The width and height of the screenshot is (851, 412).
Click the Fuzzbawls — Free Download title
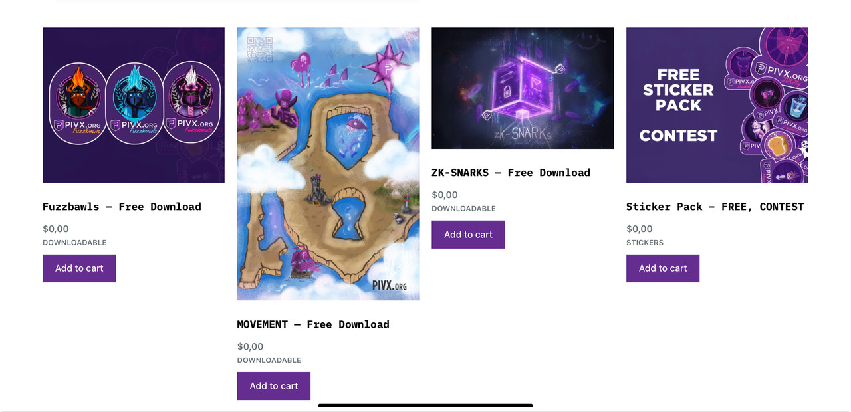(x=122, y=207)
